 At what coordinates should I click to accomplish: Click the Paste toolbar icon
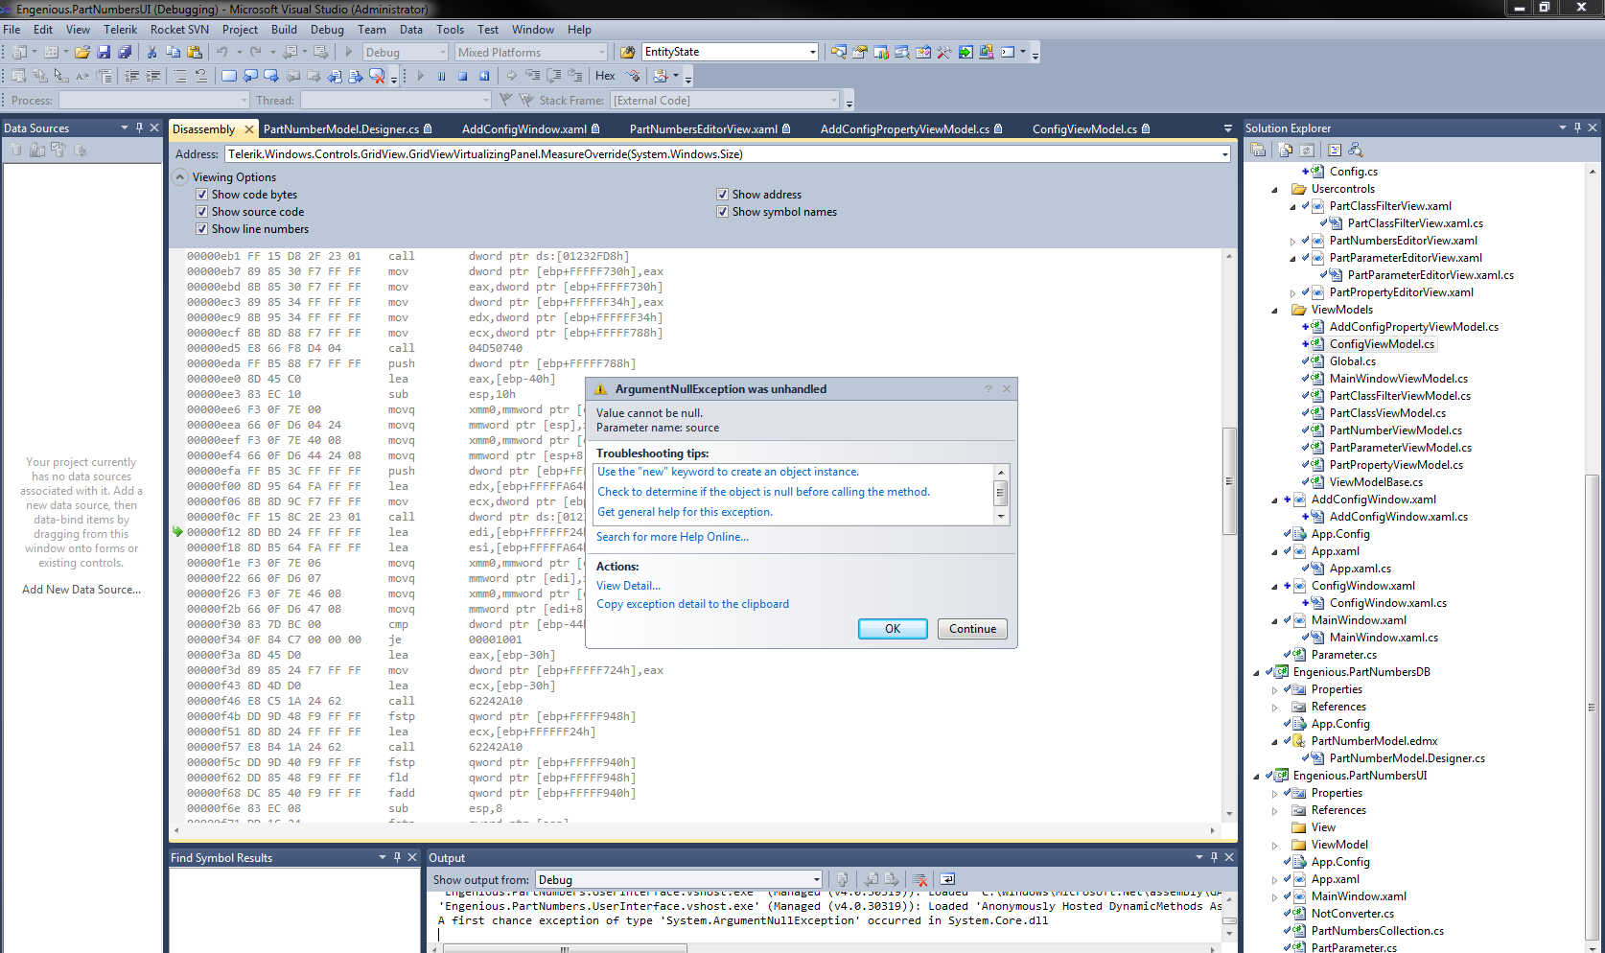point(195,52)
